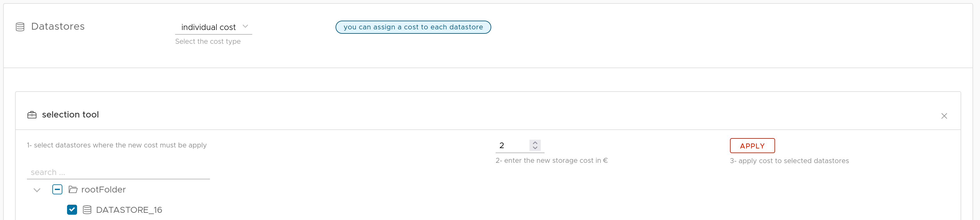Collapse the rootFolder tree node

(37, 190)
